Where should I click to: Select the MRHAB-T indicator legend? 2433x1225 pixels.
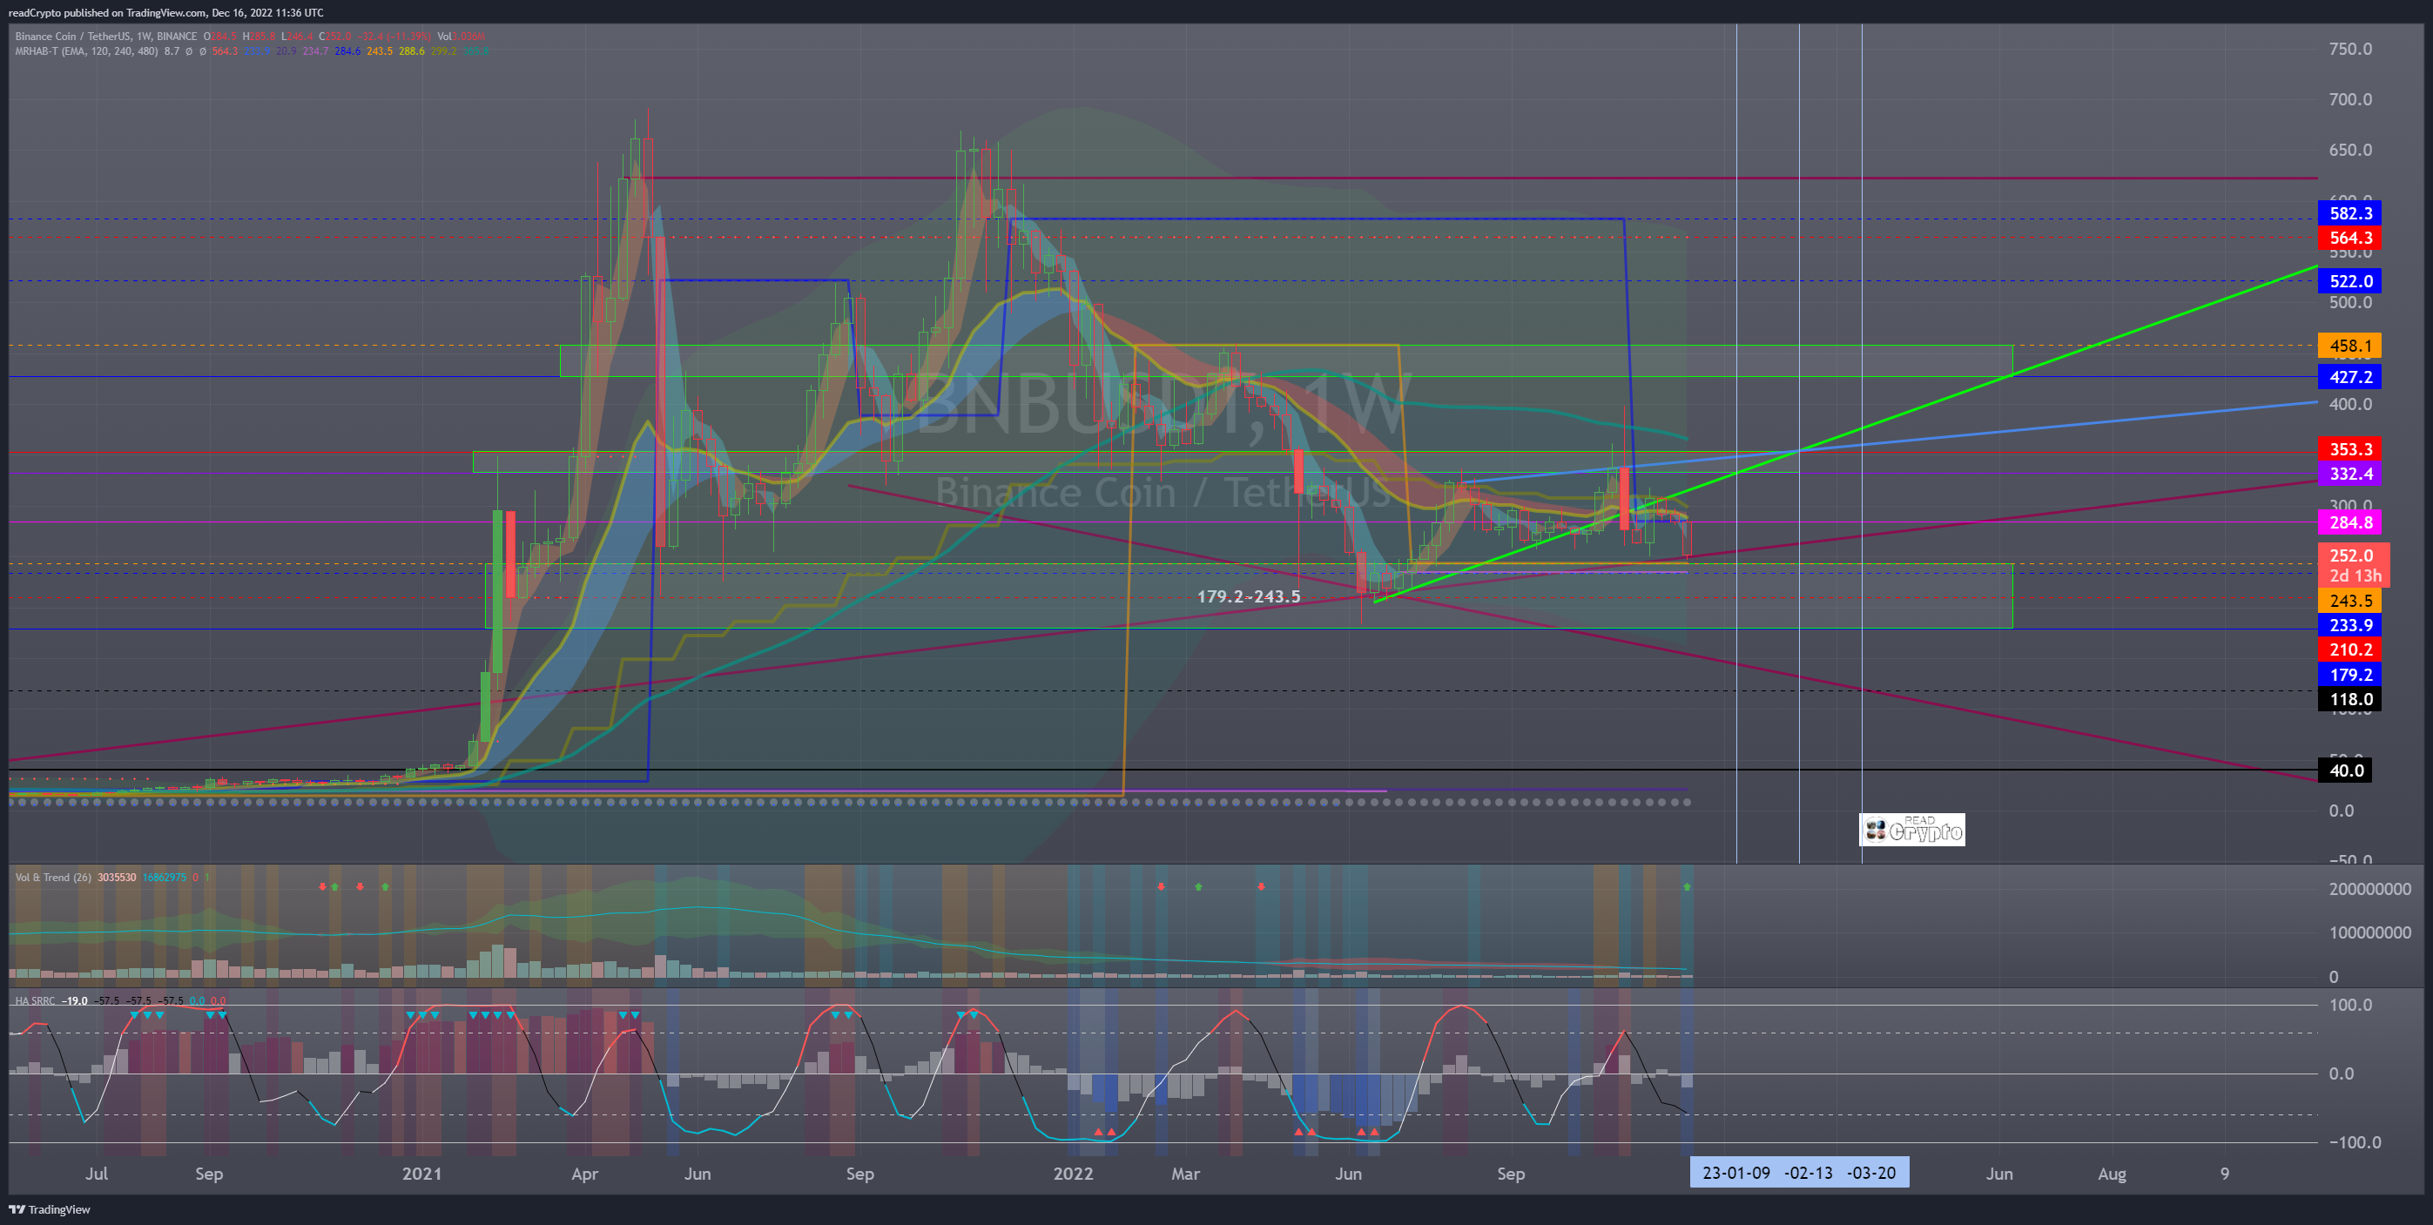(x=87, y=51)
